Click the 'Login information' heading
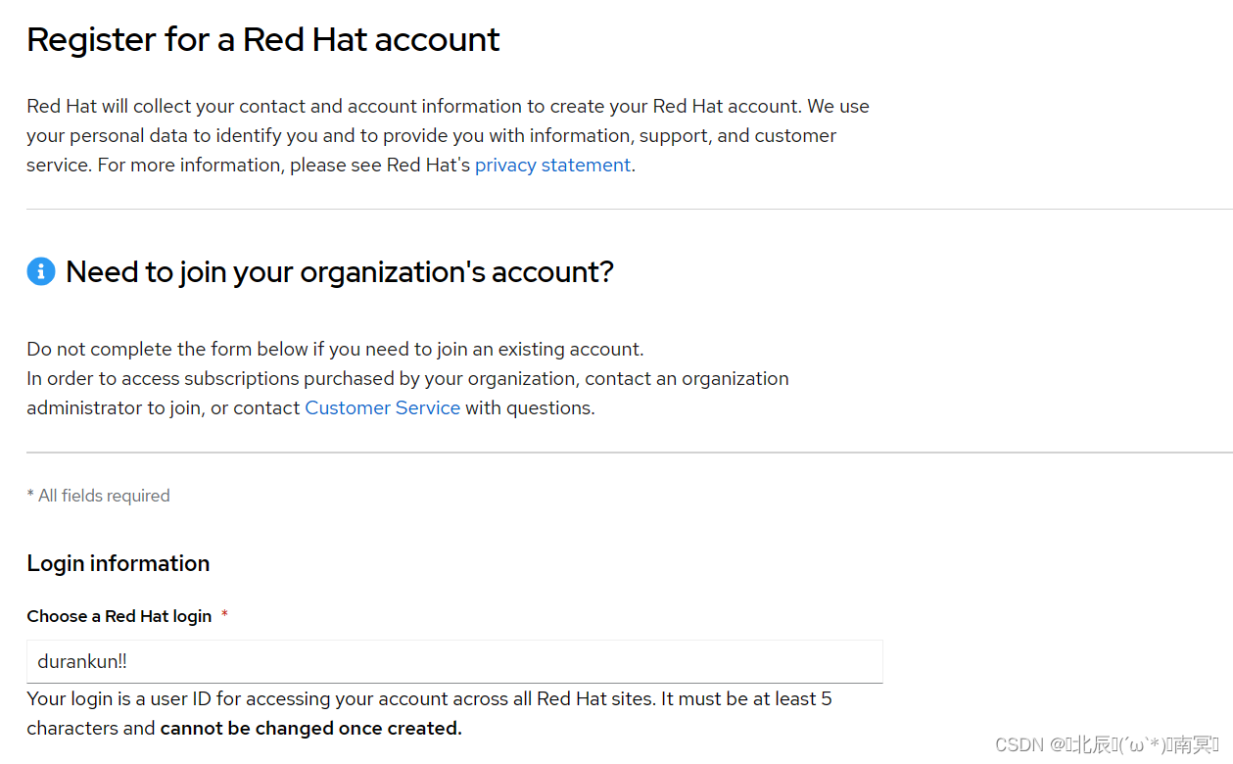The height and width of the screenshot is (764, 1233). click(x=118, y=563)
